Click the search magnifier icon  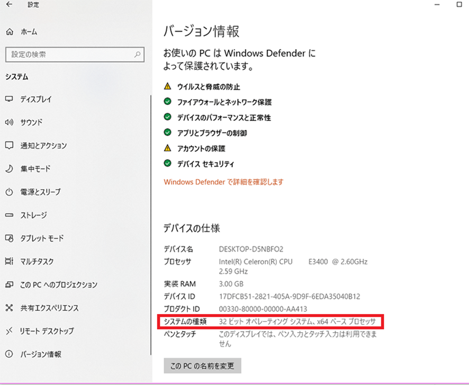point(137,55)
